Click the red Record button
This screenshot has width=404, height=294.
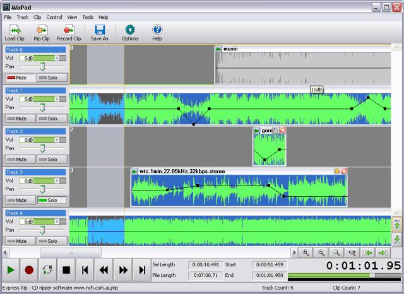tap(29, 270)
